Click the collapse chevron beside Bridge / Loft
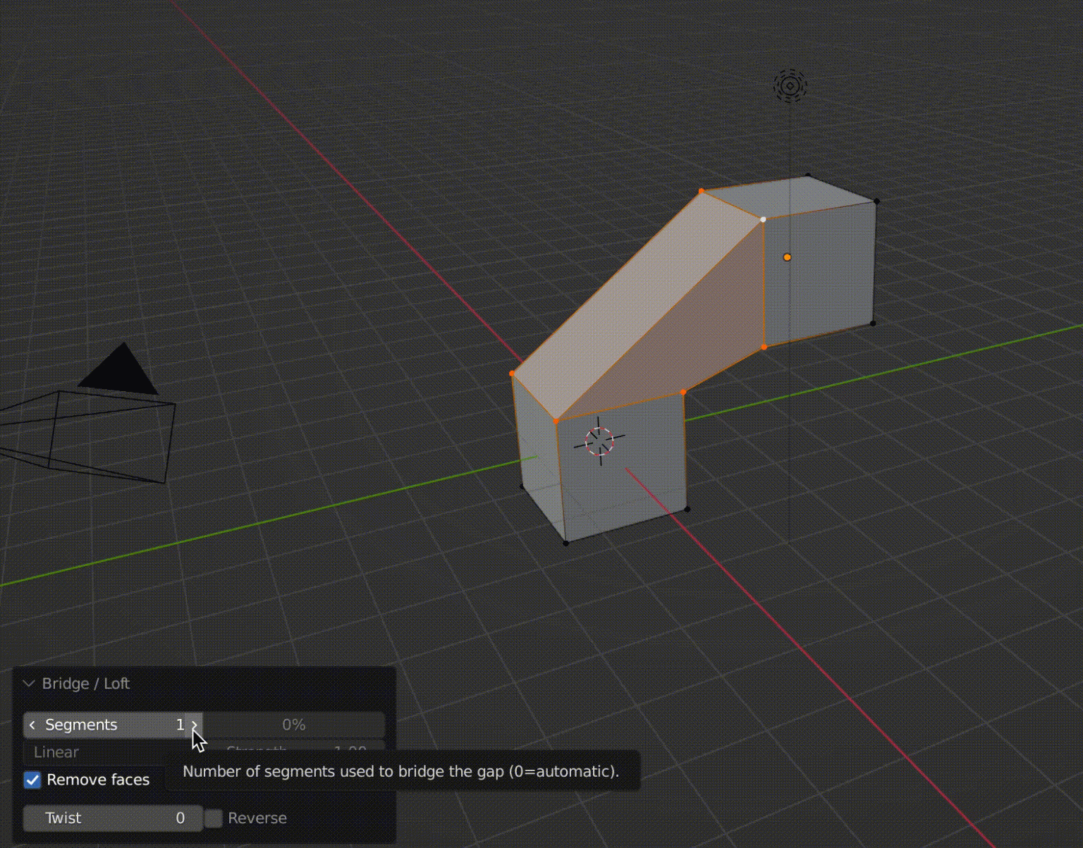The width and height of the screenshot is (1083, 848). [x=28, y=683]
